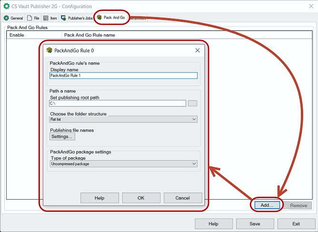Viewport: 318px width, 232px height.
Task: Click the Item tab icon
Action: click(x=46, y=18)
